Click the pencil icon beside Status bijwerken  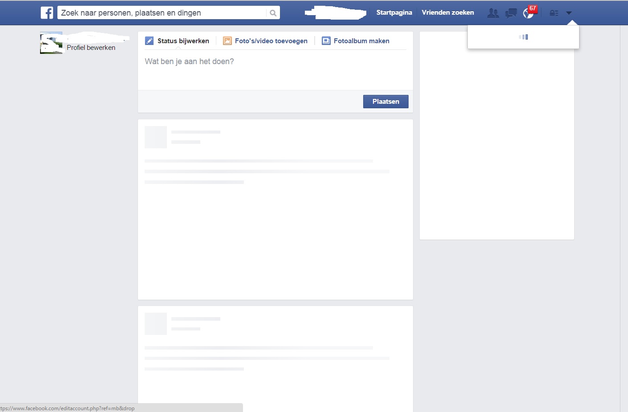(x=150, y=41)
